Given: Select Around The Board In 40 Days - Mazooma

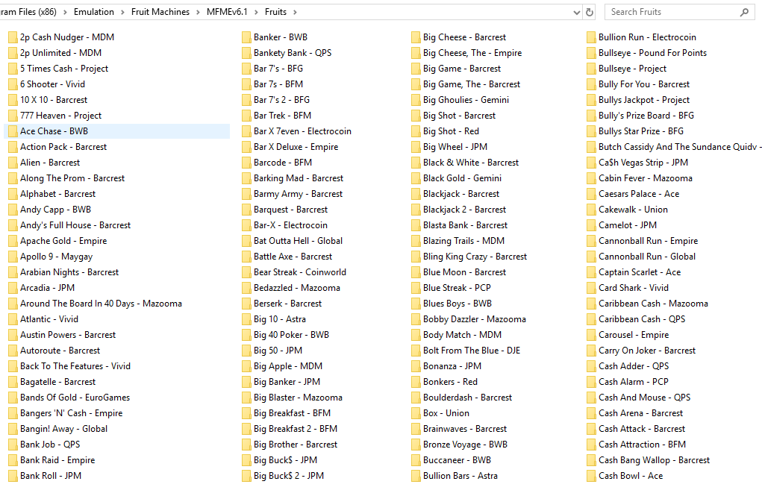Looking at the screenshot, I should [x=101, y=304].
